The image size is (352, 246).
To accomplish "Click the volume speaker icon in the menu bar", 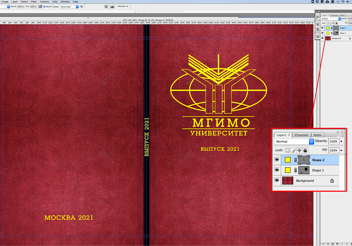I will point(348,2).
